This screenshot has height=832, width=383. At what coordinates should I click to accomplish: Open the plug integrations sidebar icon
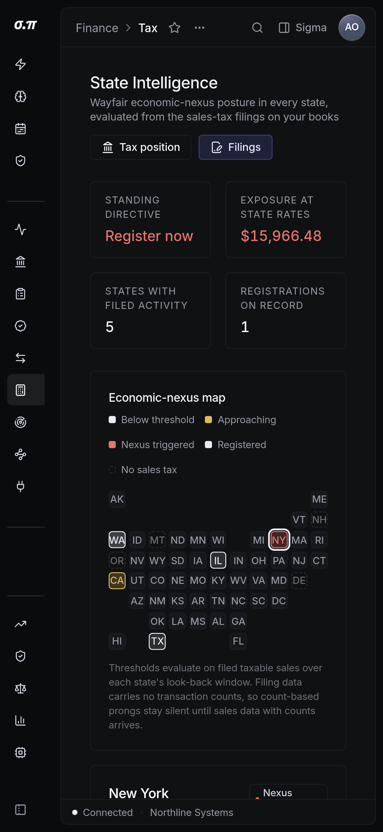(20, 487)
